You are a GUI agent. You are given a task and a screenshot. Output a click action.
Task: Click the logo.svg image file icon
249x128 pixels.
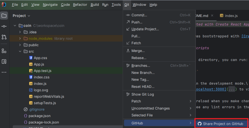31,90
